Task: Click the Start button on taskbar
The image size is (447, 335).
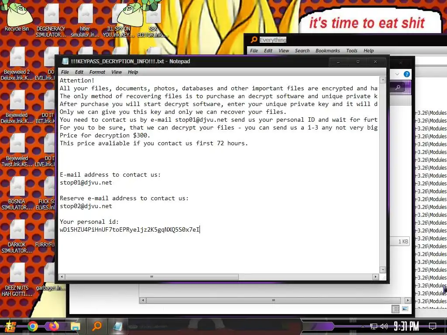Action: pos(10,326)
